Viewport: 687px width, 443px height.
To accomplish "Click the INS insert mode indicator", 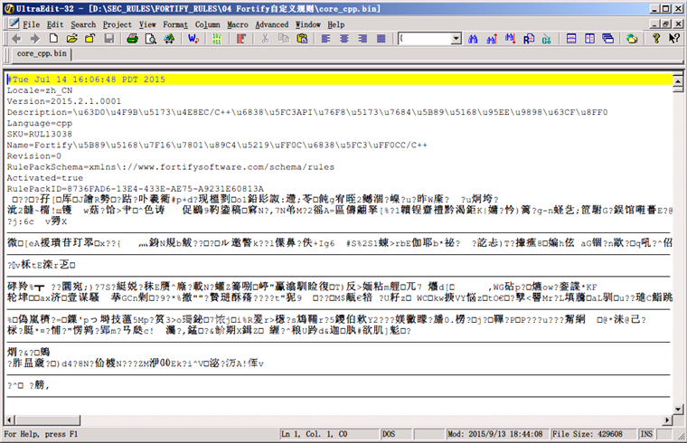I will [646, 434].
